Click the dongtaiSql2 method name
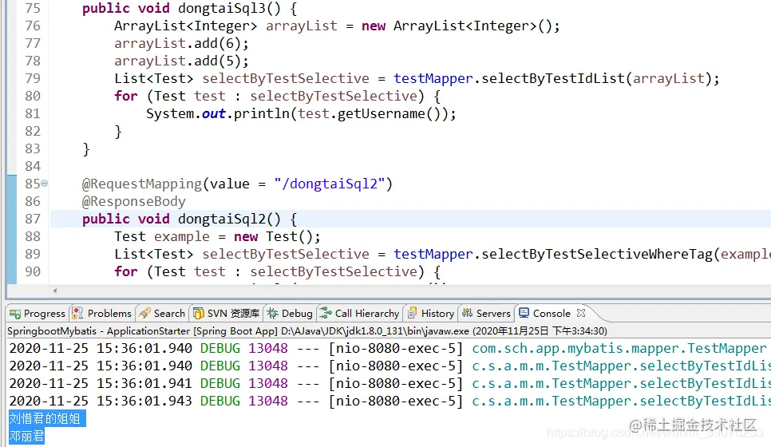 coord(221,219)
